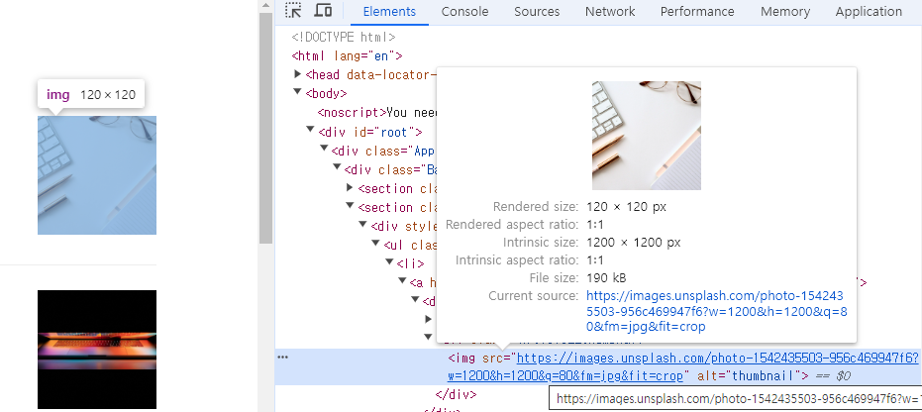
Task: Open the Network tab
Action: 610,11
